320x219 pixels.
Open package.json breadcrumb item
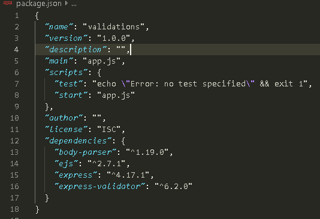pos(39,4)
